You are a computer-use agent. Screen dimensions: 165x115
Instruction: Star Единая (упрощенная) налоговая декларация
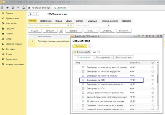coord(153,97)
